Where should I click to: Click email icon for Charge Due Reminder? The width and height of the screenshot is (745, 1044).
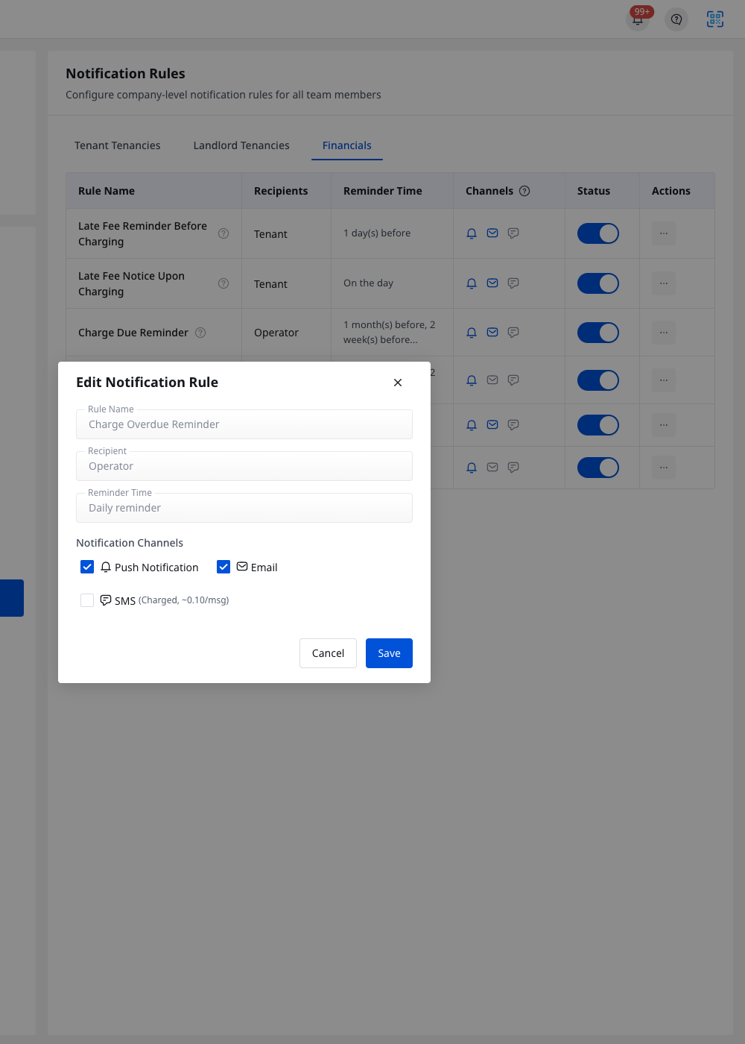click(x=492, y=333)
